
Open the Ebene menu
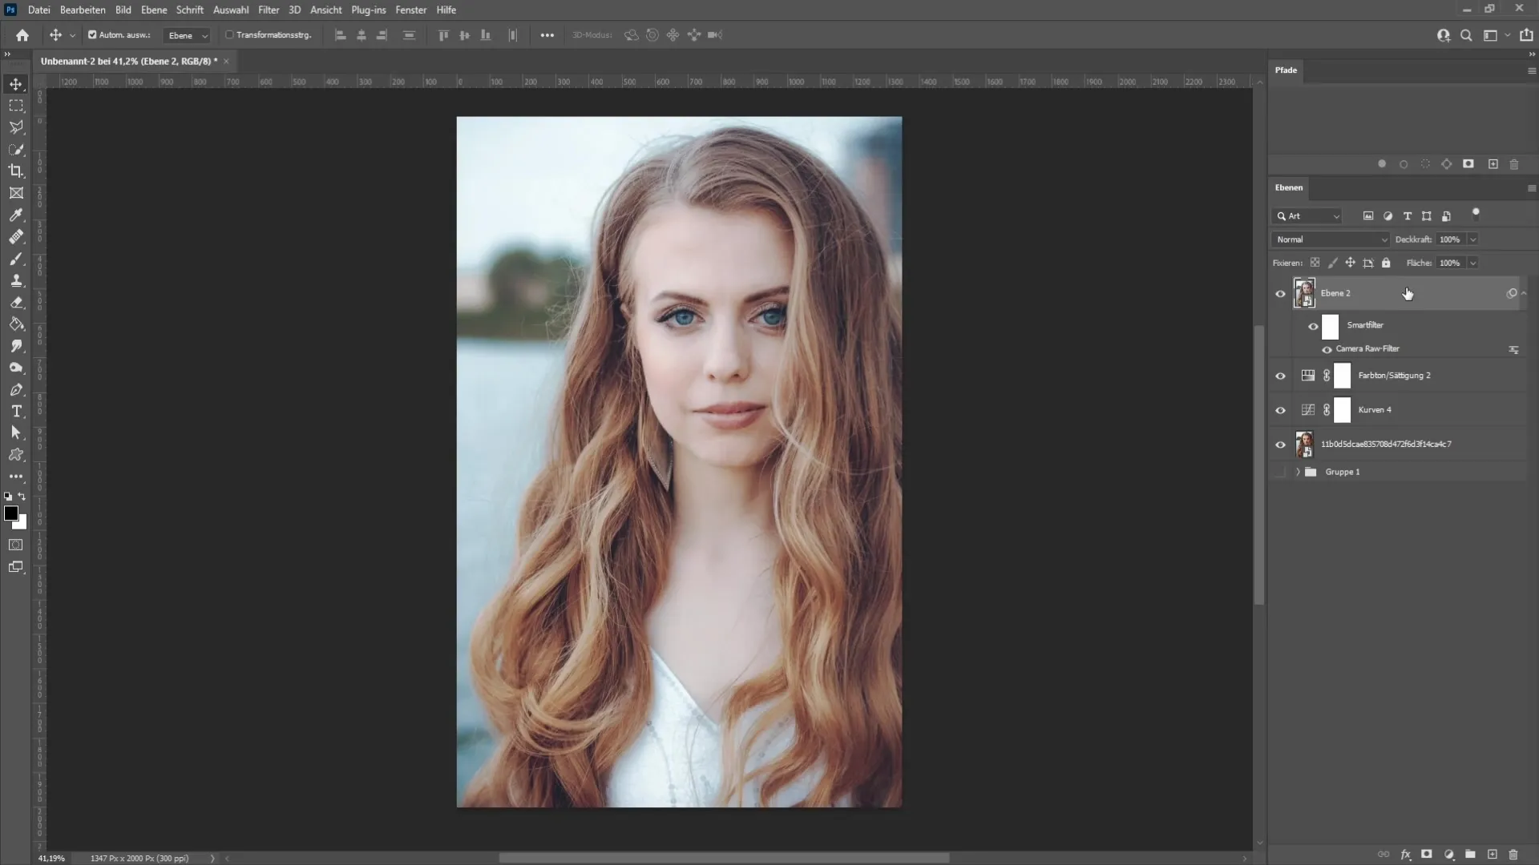tap(153, 10)
